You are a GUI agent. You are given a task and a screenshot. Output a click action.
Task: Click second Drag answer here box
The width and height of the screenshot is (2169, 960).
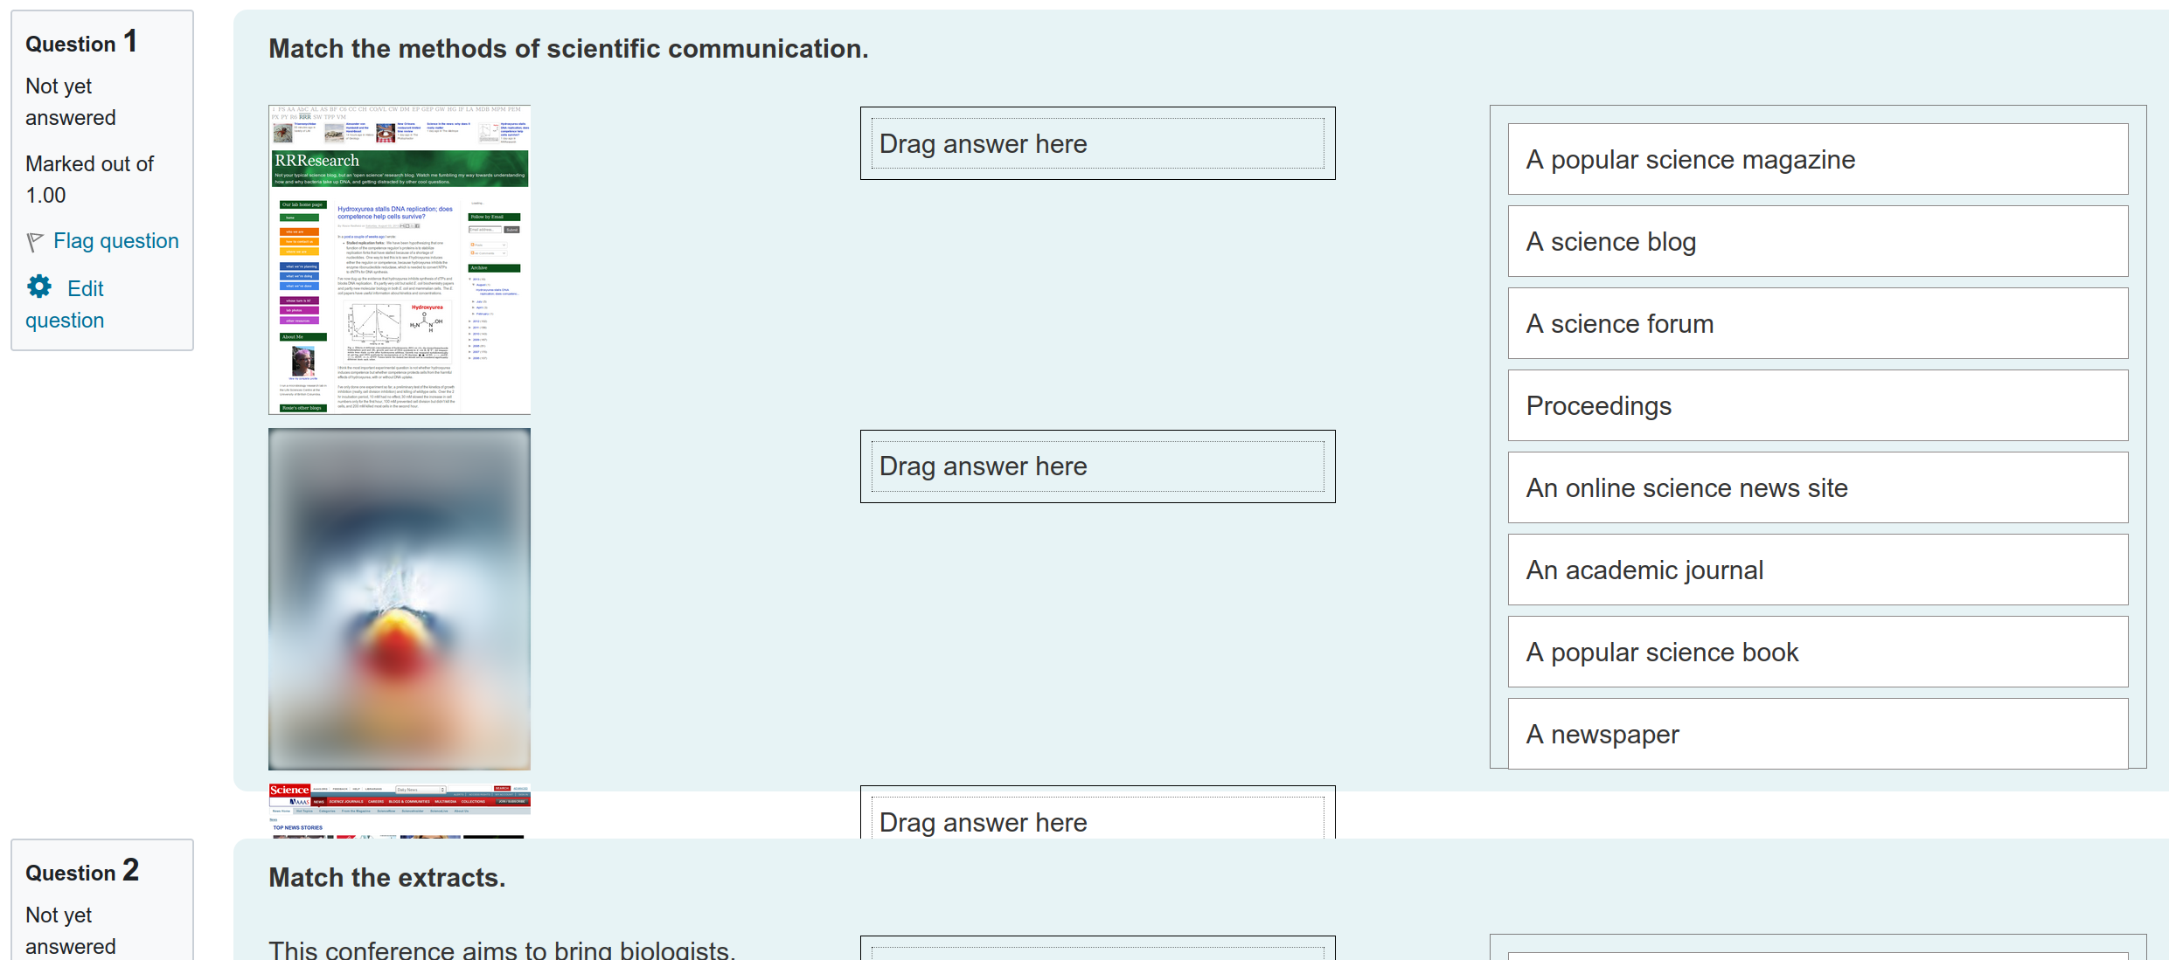click(1097, 466)
